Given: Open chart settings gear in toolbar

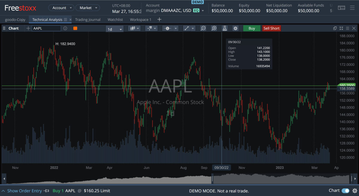Looking at the screenshot, I should 235,28.
